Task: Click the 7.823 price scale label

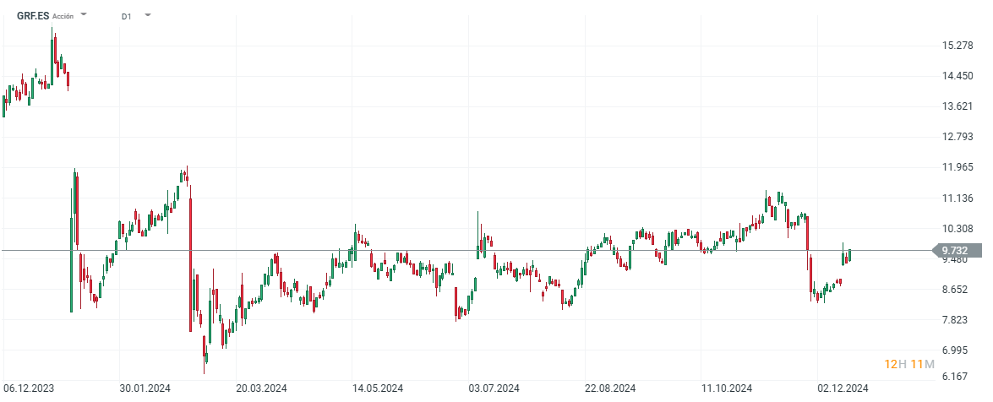Action: [959, 320]
